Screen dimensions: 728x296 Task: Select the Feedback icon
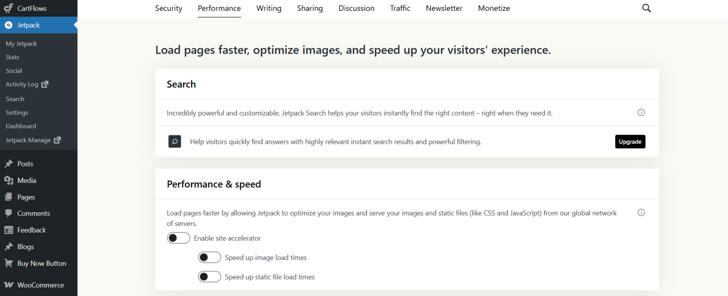point(8,230)
